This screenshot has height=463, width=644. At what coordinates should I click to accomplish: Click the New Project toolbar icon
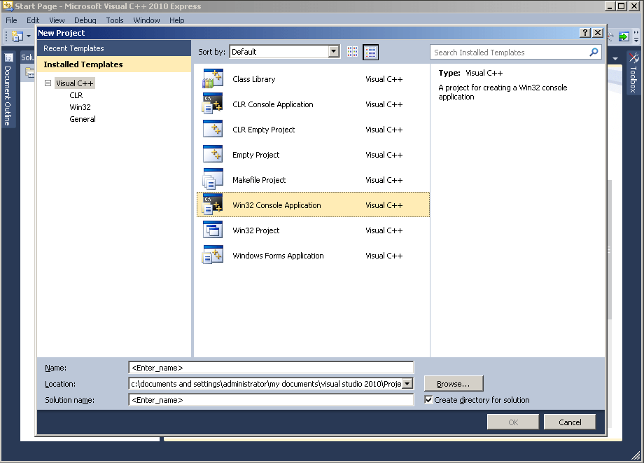pyautogui.click(x=17, y=36)
